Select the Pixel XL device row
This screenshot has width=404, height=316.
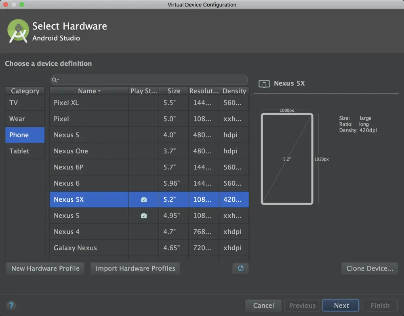tap(149, 103)
